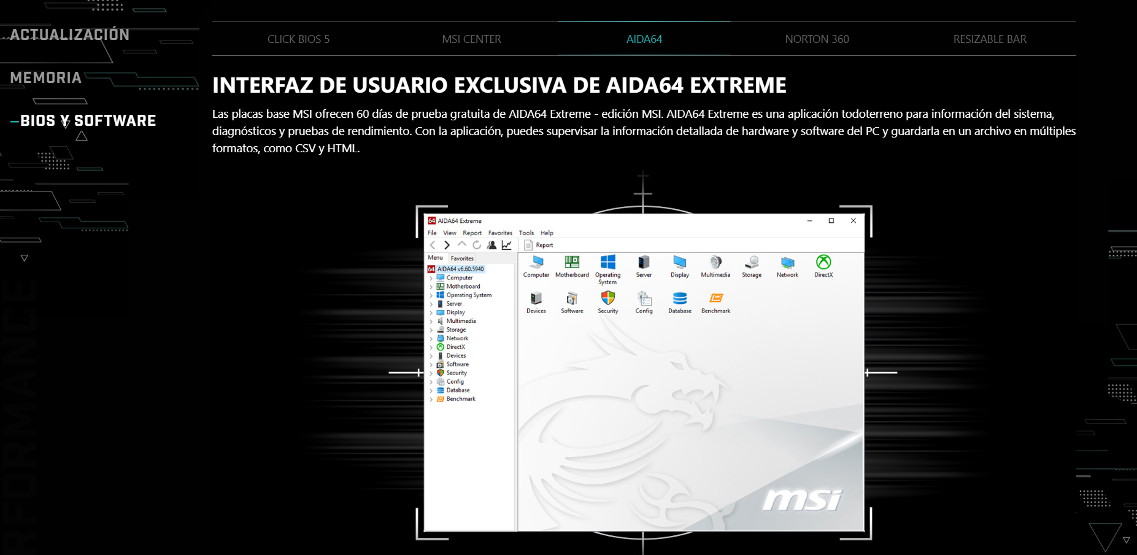The image size is (1137, 555).
Task: Open the Tools menu in AIDA64
Action: click(526, 233)
